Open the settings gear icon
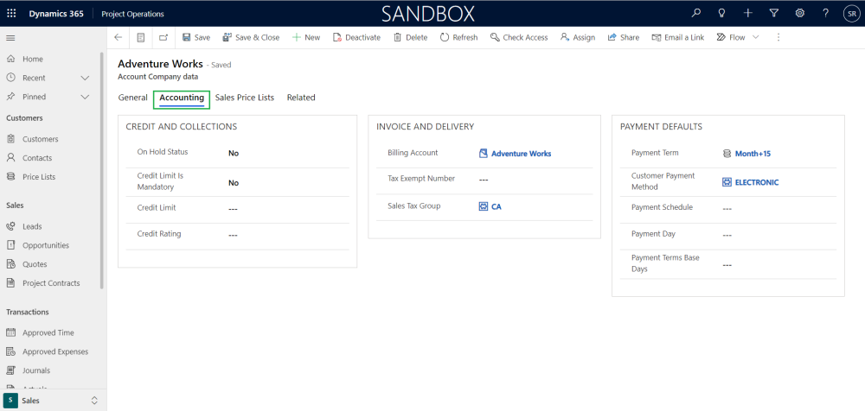The width and height of the screenshot is (865, 411). [799, 14]
